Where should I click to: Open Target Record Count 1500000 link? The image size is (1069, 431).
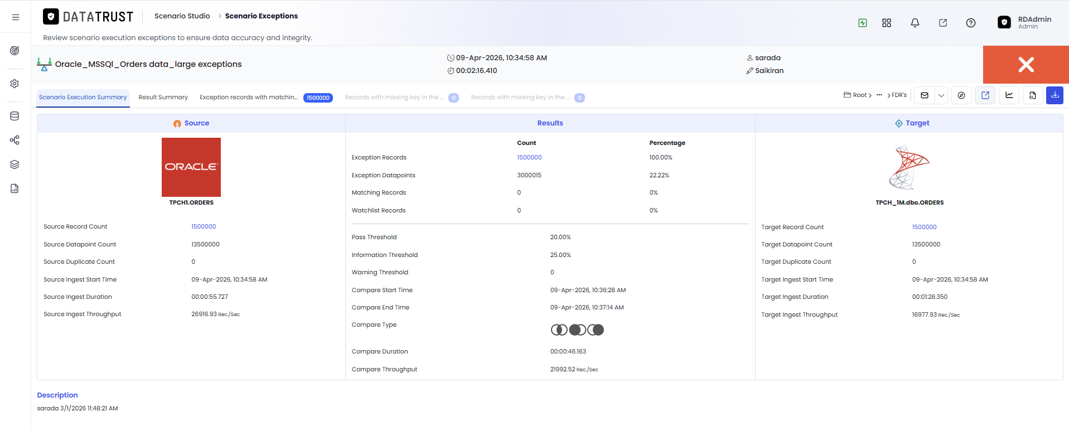click(924, 227)
